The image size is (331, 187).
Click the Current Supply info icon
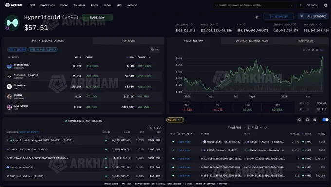pyautogui.click(x=295, y=24)
